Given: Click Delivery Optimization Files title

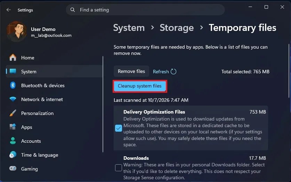Looking at the screenshot, I should coord(154,112).
